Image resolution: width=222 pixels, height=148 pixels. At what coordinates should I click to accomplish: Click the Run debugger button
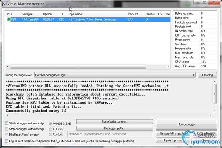click(186, 124)
